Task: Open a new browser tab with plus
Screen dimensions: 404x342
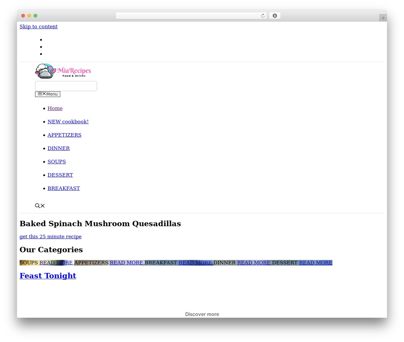Action: [x=383, y=18]
